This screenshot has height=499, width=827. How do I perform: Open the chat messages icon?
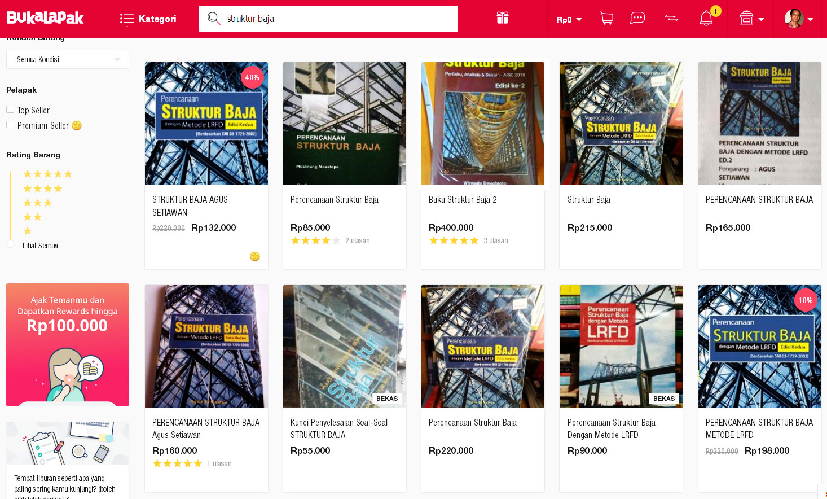click(637, 19)
